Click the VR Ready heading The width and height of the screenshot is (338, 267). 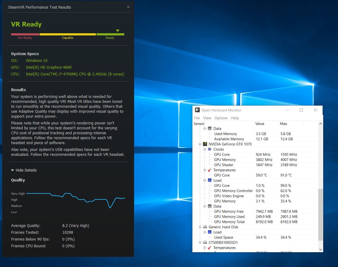(26, 24)
